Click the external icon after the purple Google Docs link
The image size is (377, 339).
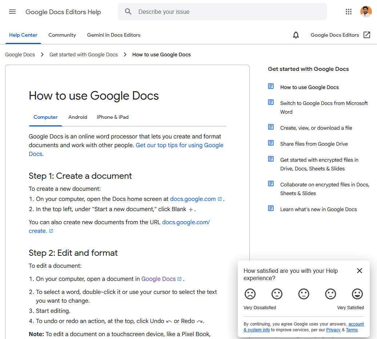pyautogui.click(x=179, y=279)
